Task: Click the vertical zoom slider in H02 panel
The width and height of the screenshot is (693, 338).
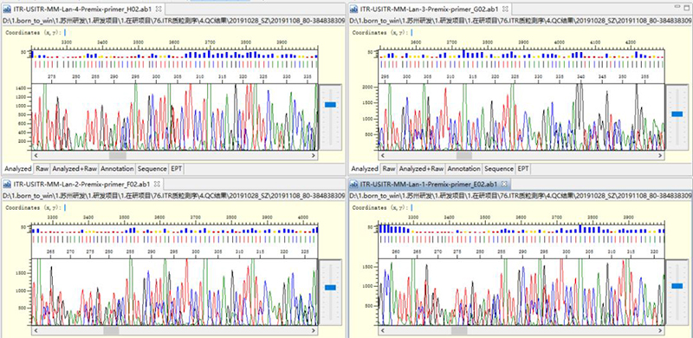Action: pos(330,105)
